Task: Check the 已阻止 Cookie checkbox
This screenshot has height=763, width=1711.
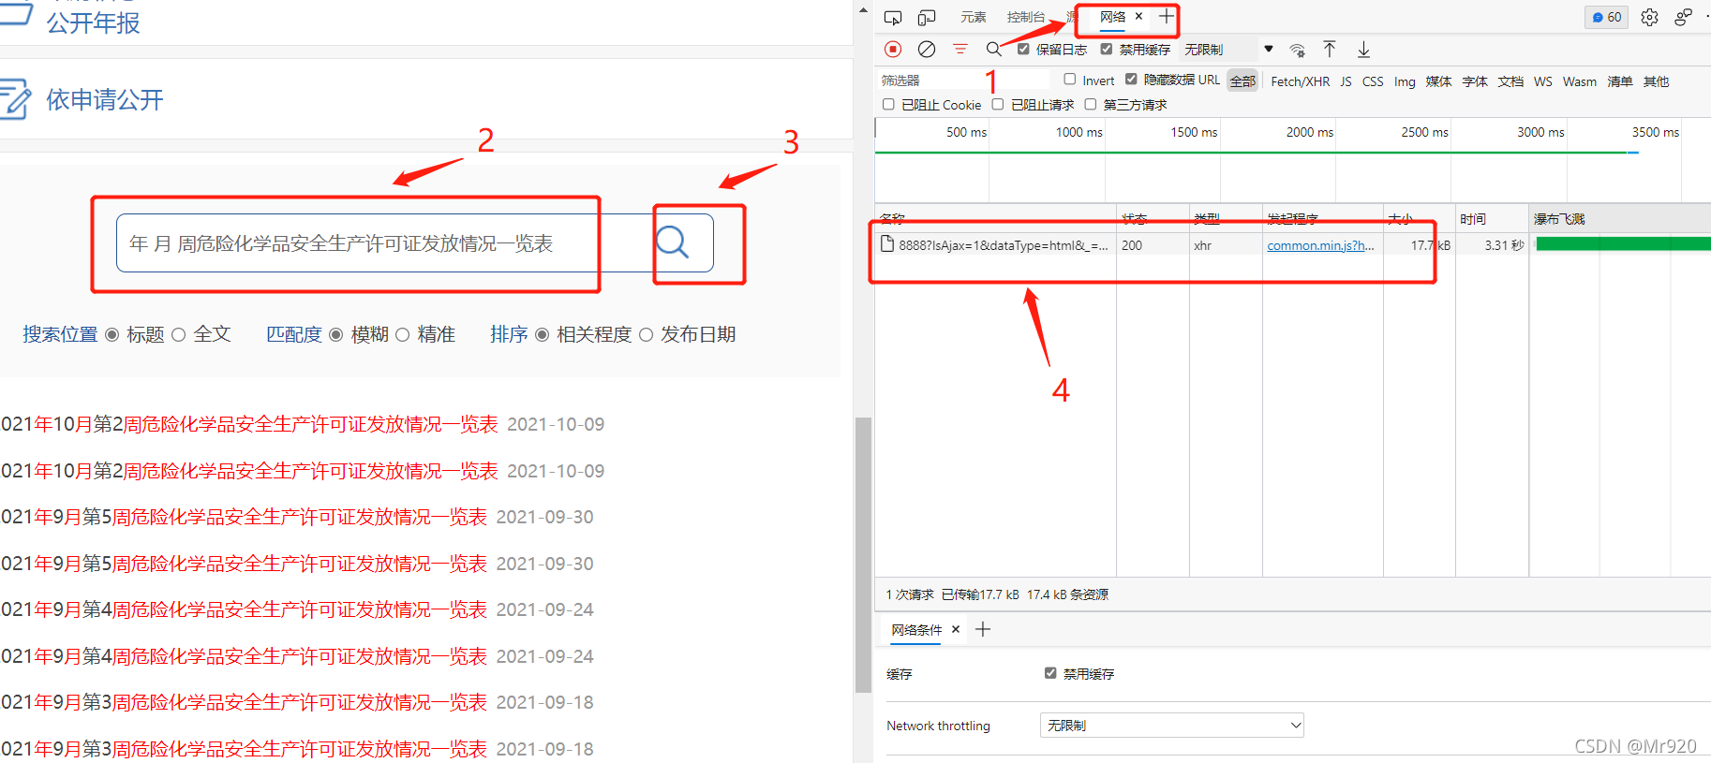Action: coord(888,104)
